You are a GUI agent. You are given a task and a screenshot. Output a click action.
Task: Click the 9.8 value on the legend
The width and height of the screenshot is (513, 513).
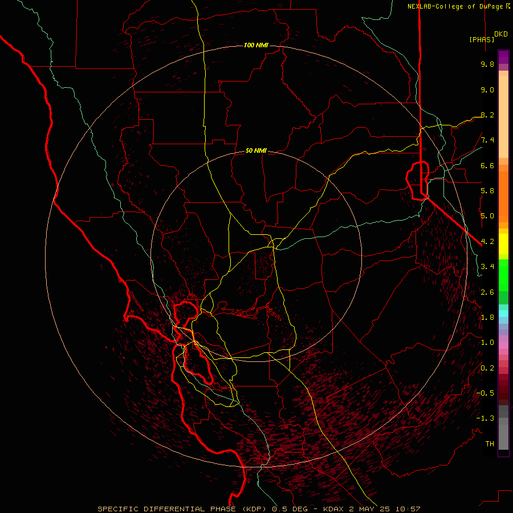click(x=487, y=64)
